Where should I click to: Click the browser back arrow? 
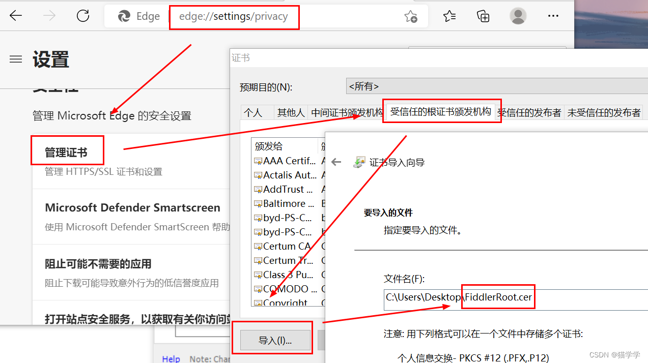tap(16, 16)
